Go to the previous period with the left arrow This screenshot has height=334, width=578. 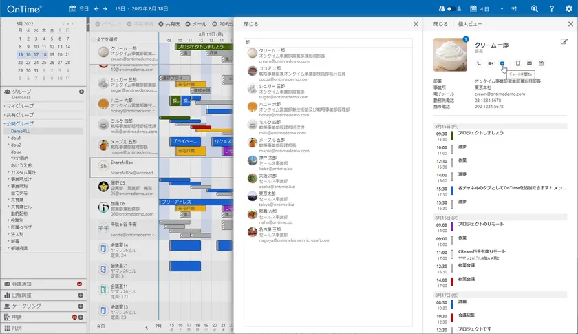click(96, 8)
